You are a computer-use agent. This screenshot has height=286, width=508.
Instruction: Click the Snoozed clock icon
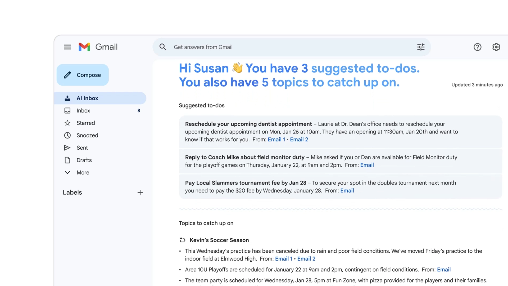pos(67,135)
